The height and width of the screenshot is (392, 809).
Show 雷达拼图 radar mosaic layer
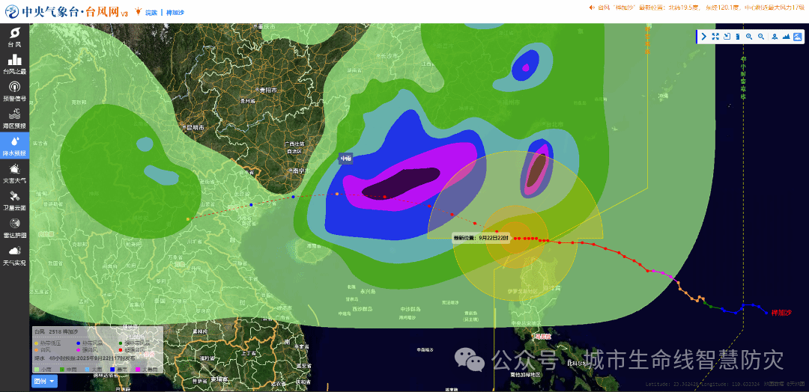click(14, 227)
